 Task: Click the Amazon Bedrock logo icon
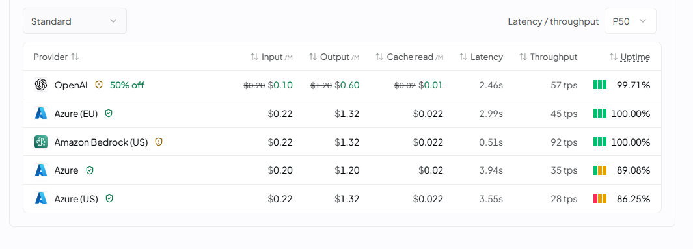(x=40, y=142)
